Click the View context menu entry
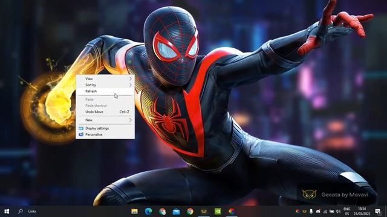The height and width of the screenshot is (217, 387). click(105, 79)
